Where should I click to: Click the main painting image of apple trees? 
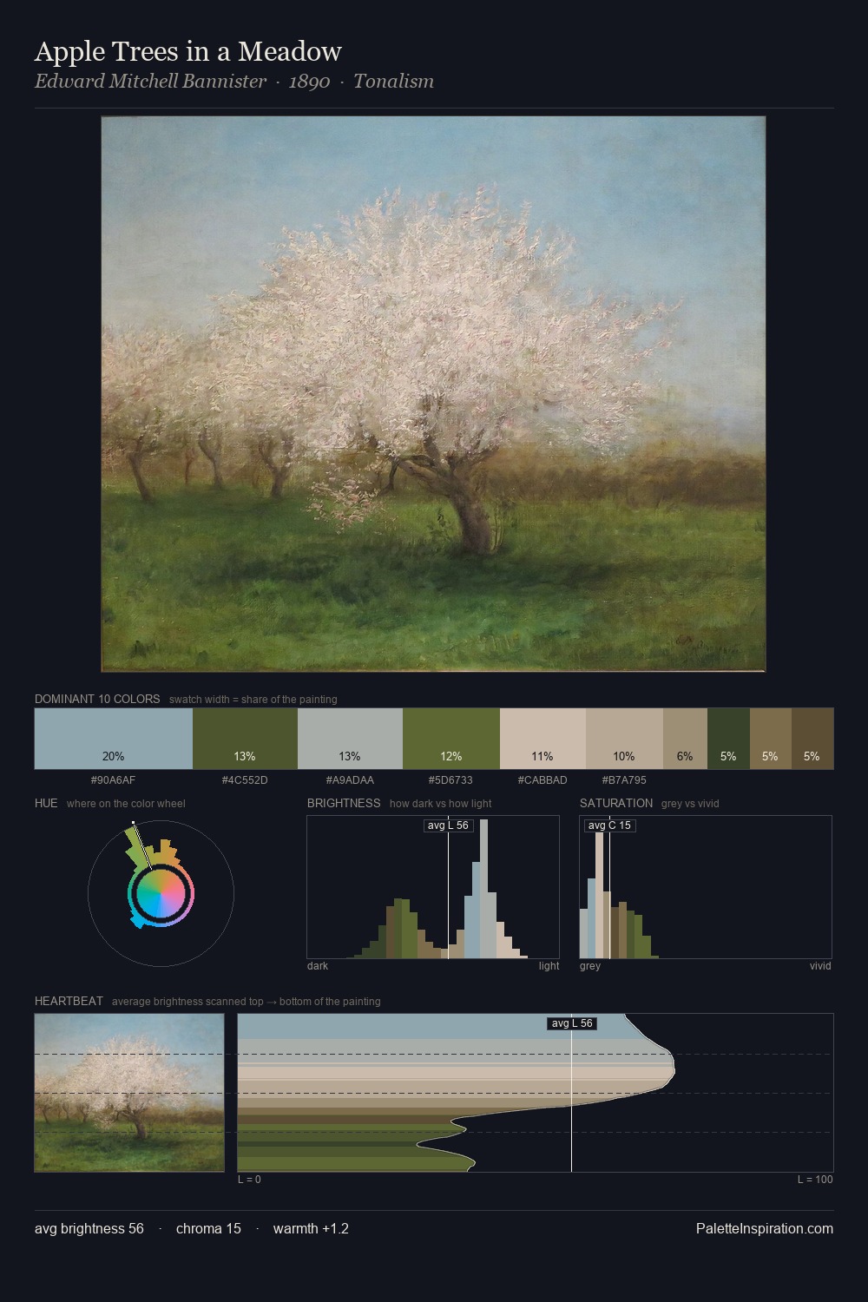433,394
